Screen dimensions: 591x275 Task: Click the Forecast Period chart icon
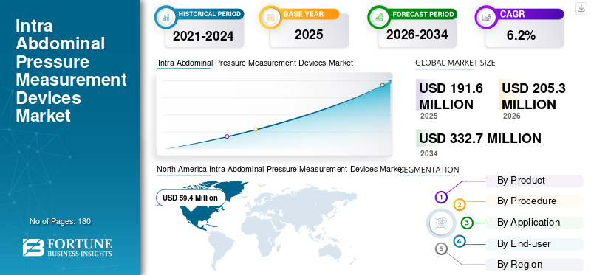pyautogui.click(x=378, y=17)
